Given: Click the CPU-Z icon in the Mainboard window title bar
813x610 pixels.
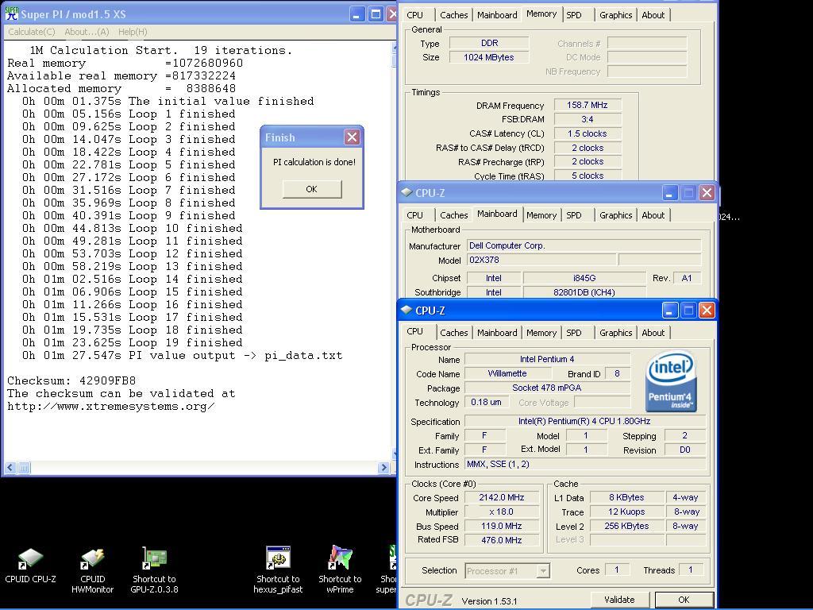Looking at the screenshot, I should [x=406, y=193].
